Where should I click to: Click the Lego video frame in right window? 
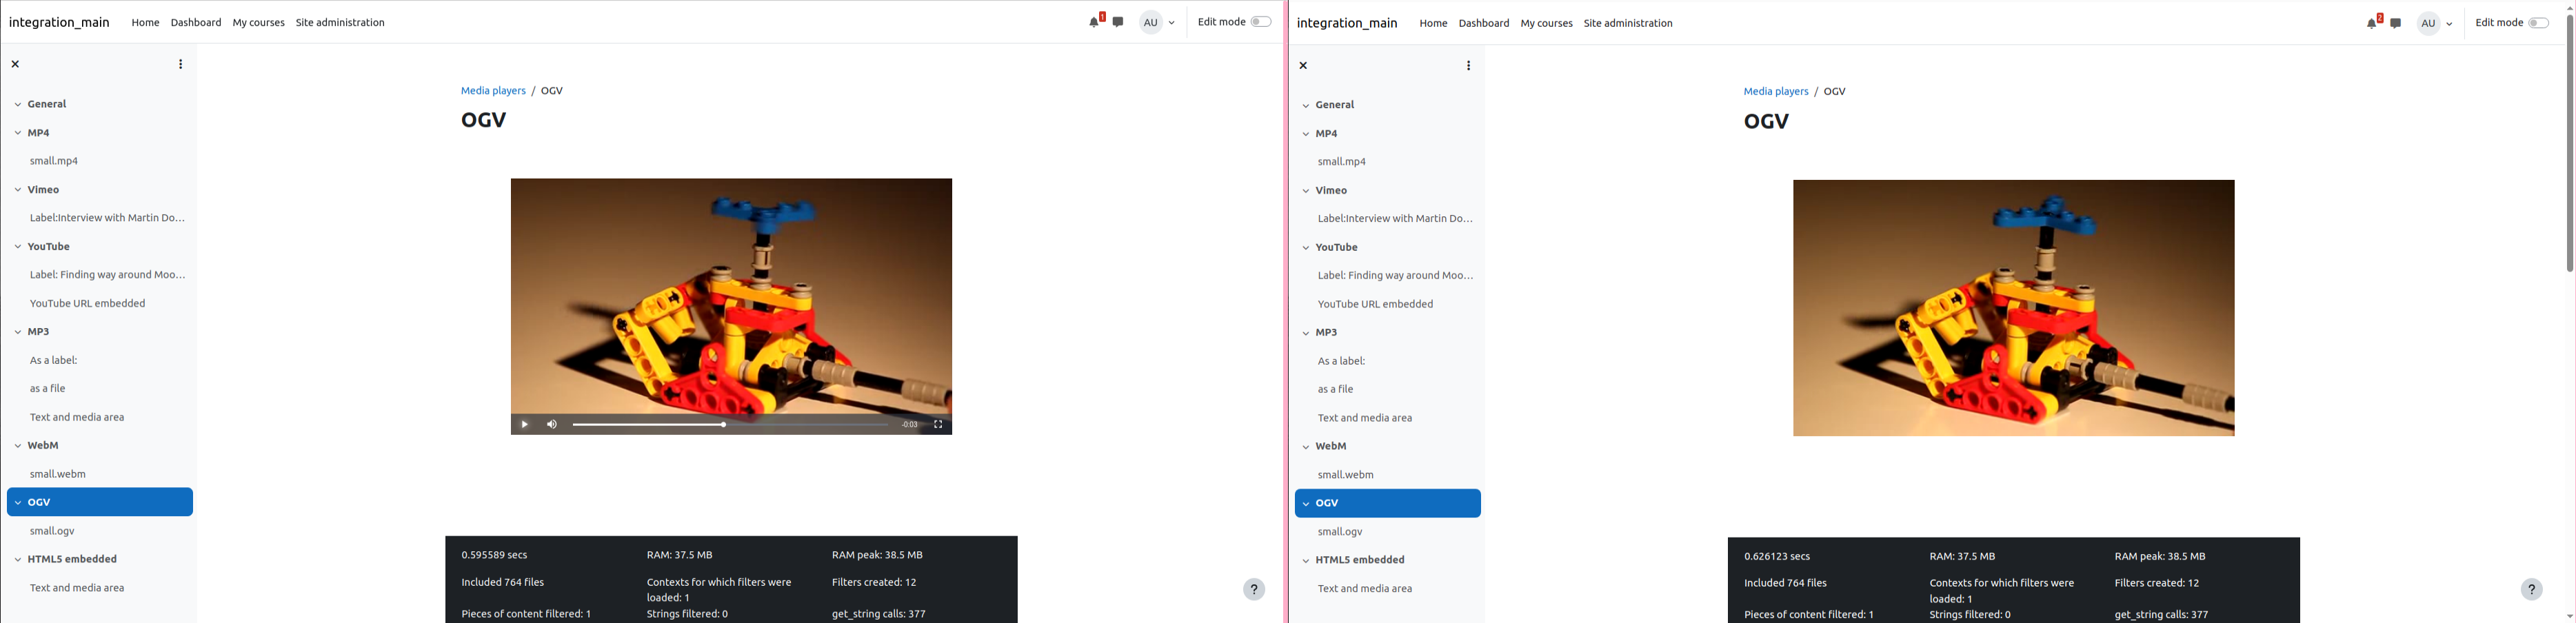point(2013,308)
